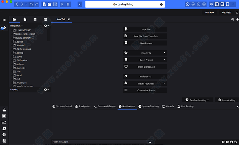Screen dimensions: 239x145
Task: Open the version control sidebar icon
Action: coord(3,28)
